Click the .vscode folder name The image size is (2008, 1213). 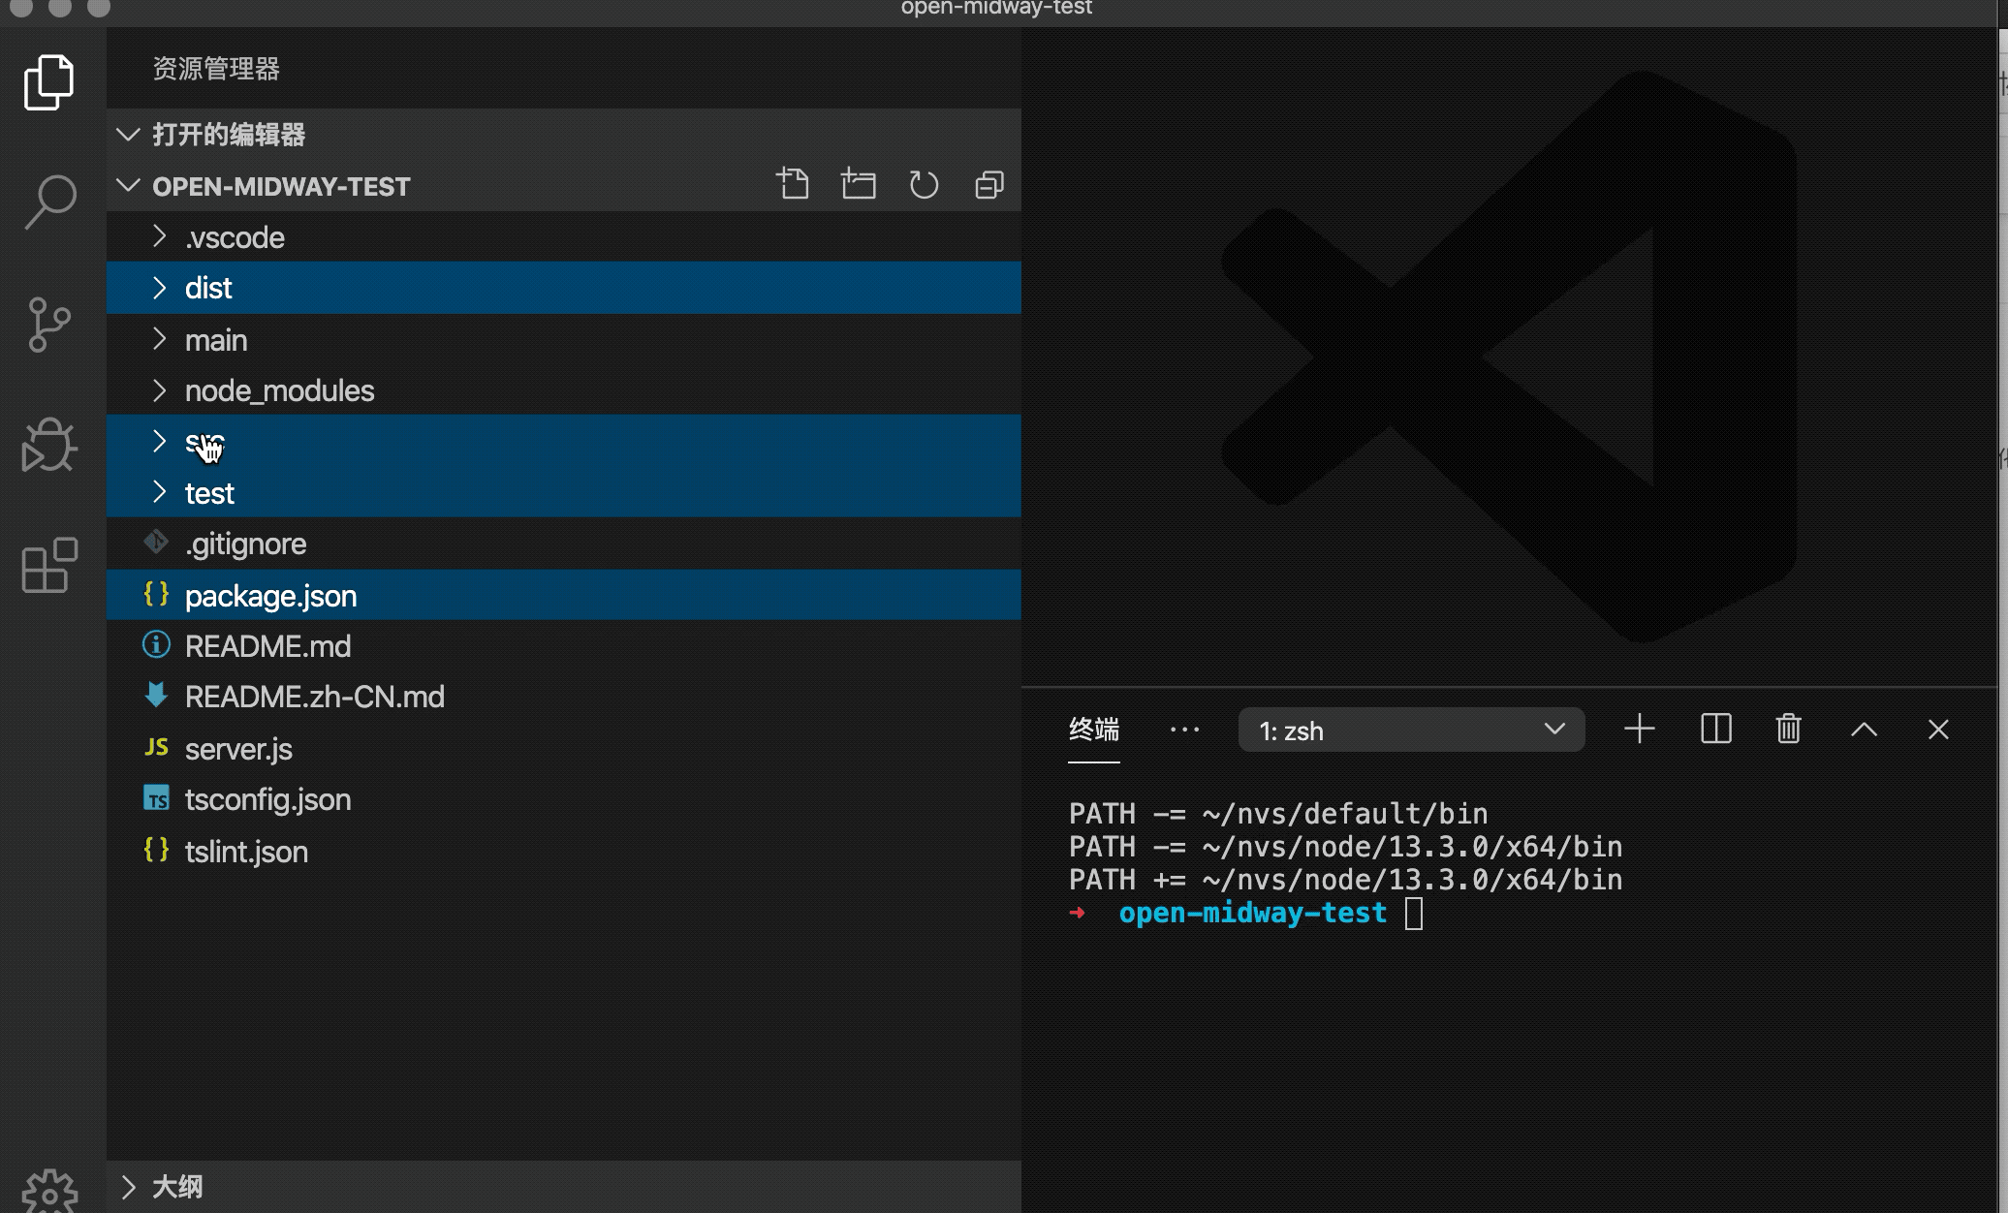[235, 237]
